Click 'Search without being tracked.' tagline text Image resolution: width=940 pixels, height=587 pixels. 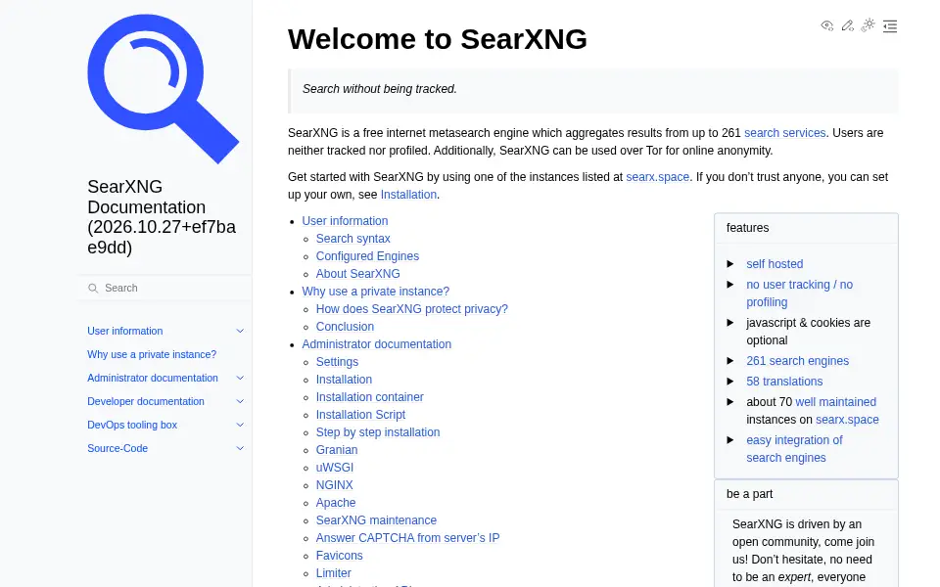(x=380, y=89)
